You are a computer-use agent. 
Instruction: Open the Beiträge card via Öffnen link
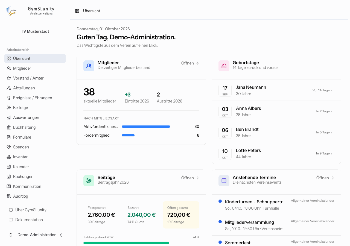190,178
